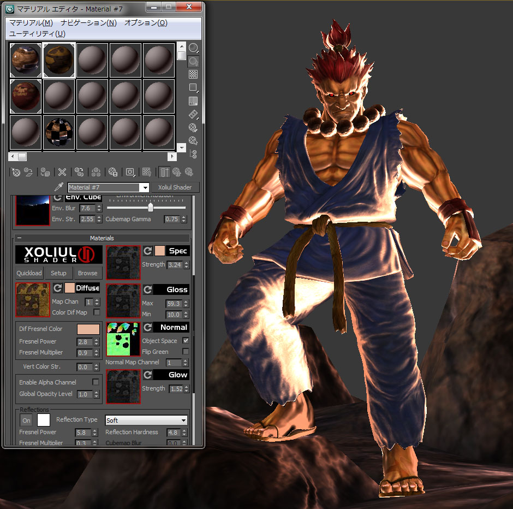Image resolution: width=513 pixels, height=509 pixels.
Task: Enable the Flip Green checkbox
Action: click(186, 351)
